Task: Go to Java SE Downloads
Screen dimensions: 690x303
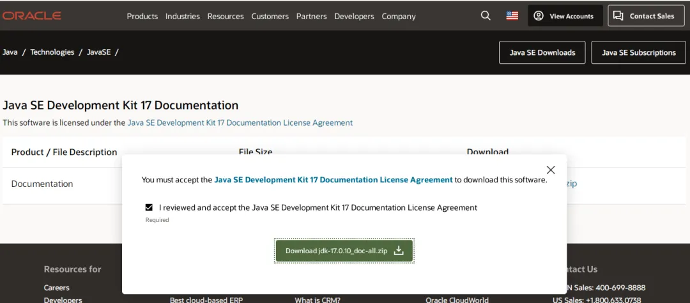Action: [542, 52]
